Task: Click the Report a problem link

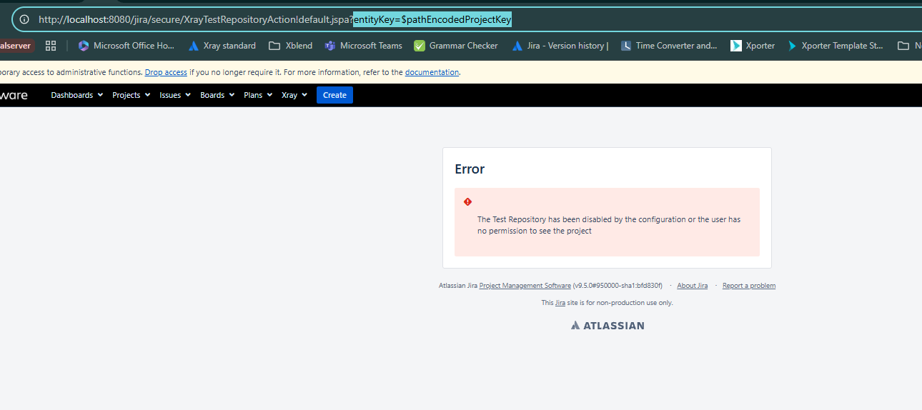Action: click(748, 286)
